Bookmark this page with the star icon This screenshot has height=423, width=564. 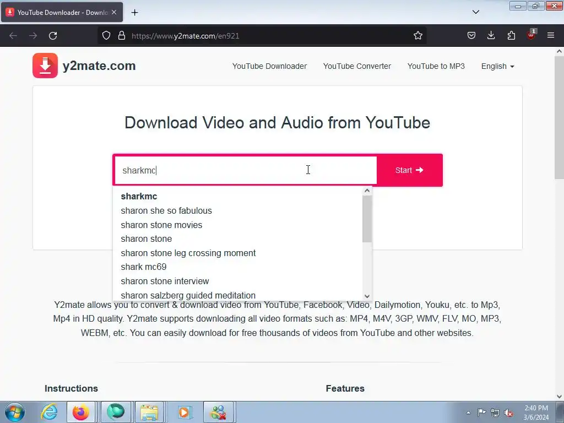[417, 36]
